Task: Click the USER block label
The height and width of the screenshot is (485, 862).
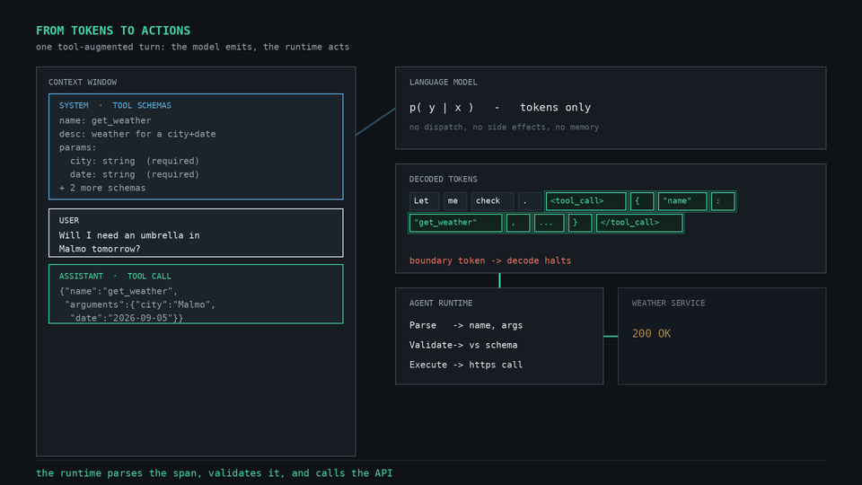Action: (69, 221)
